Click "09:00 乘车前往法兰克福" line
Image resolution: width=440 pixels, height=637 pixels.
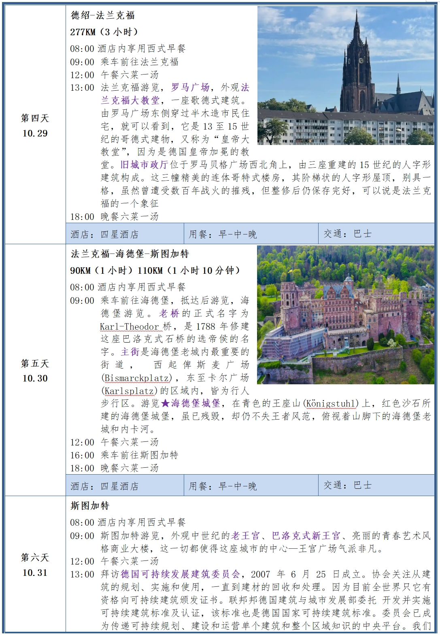pyautogui.click(x=124, y=62)
